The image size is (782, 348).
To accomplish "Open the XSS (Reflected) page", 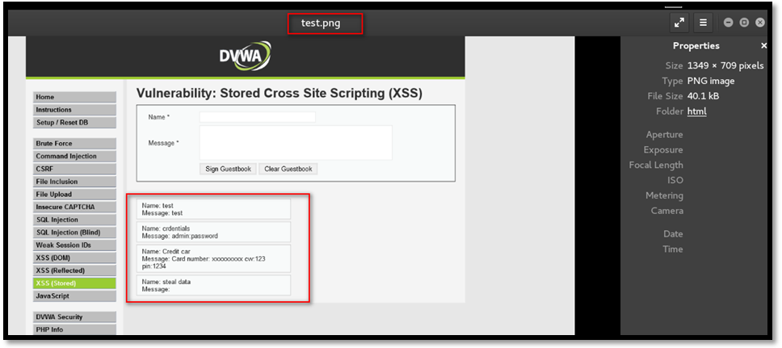I will (x=75, y=270).
